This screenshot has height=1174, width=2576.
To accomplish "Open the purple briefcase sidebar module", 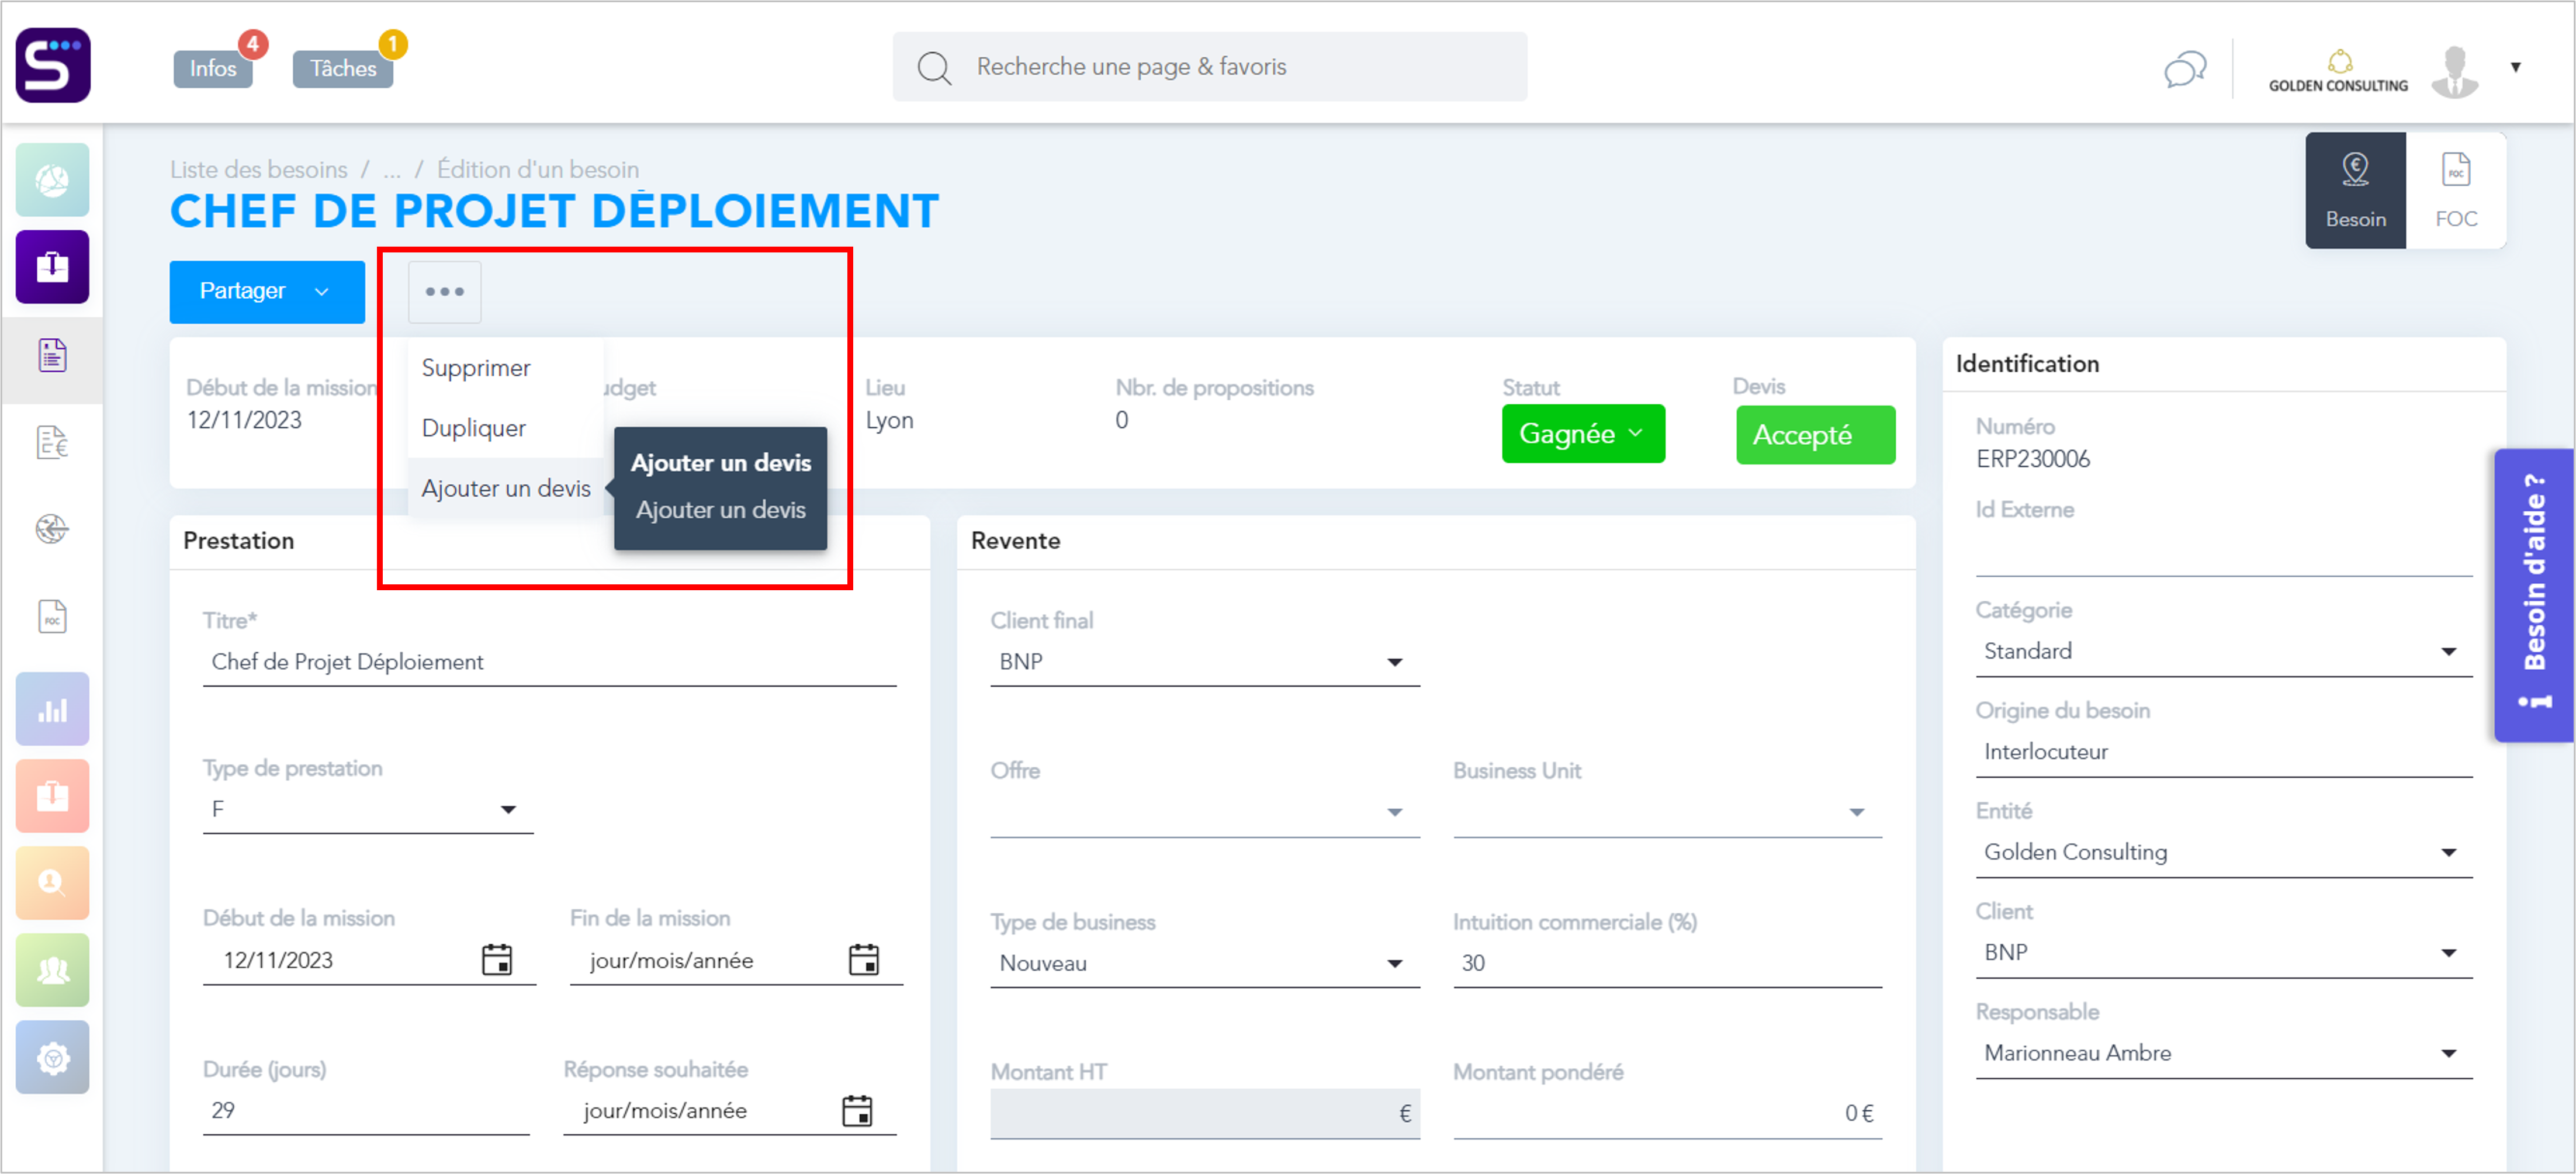I will [x=52, y=267].
